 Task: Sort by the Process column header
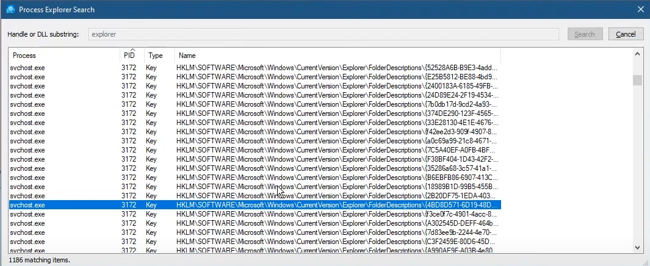64,55
